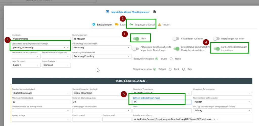Open the document icon next to the wizard title

[x=155, y=12]
